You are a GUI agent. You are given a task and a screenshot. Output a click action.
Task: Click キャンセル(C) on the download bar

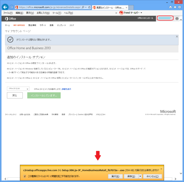click(153, 176)
